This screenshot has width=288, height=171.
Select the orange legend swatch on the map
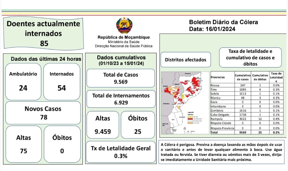(x=190, y=123)
